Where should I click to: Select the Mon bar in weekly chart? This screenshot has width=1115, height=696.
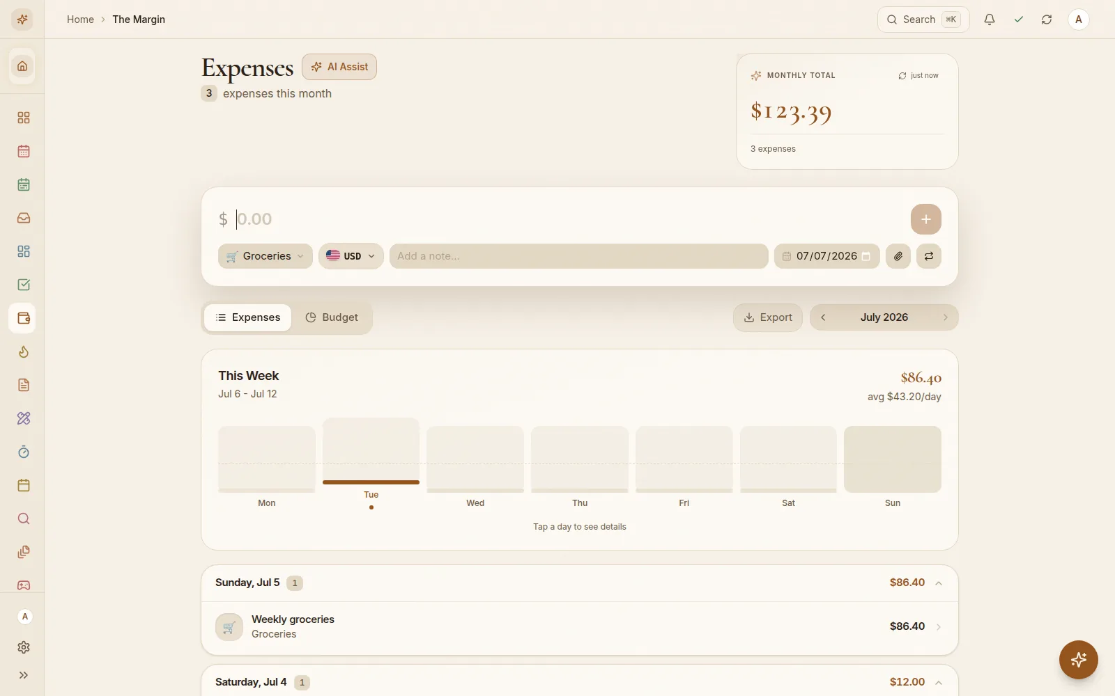[267, 459]
